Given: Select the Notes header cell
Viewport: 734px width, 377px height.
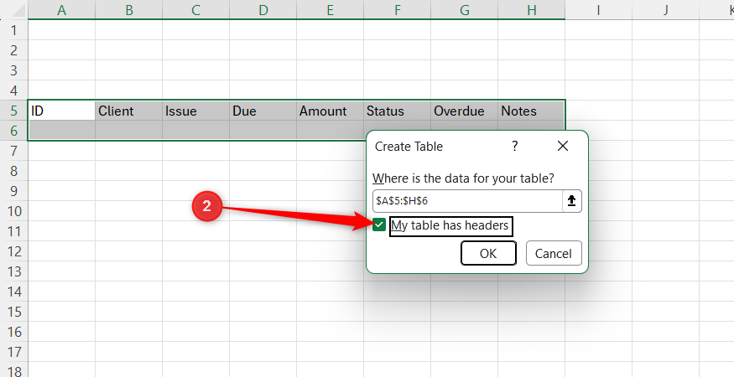Looking at the screenshot, I should click(531, 111).
